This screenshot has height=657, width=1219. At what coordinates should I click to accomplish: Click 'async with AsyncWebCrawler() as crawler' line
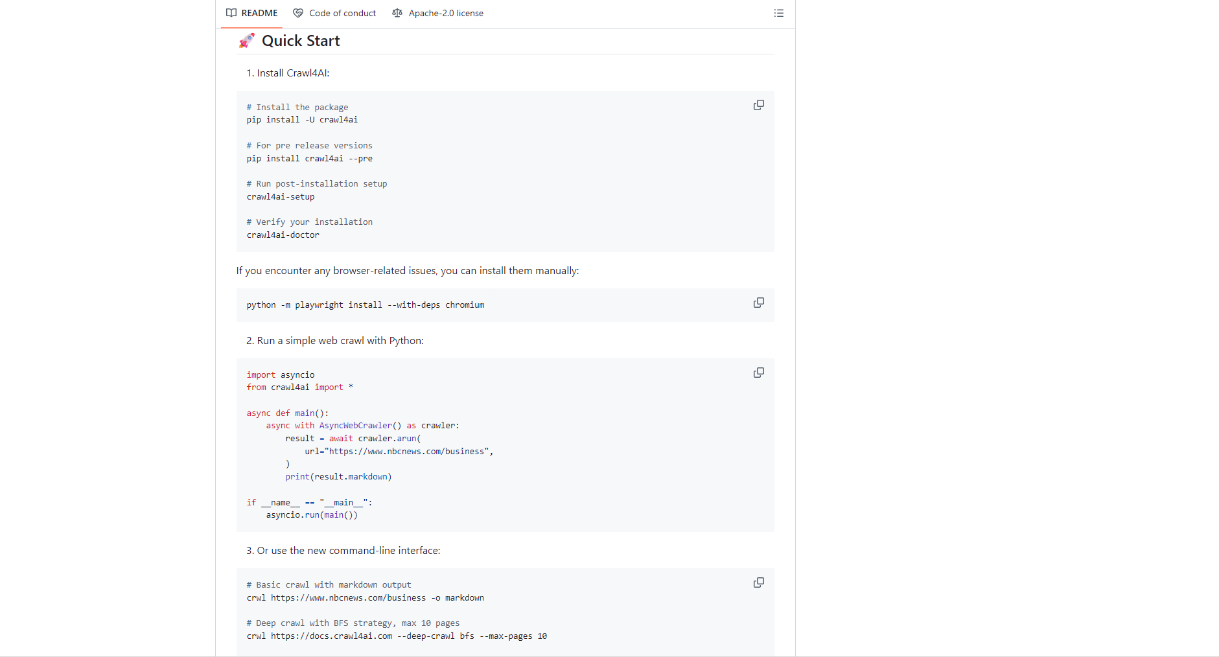point(363,426)
